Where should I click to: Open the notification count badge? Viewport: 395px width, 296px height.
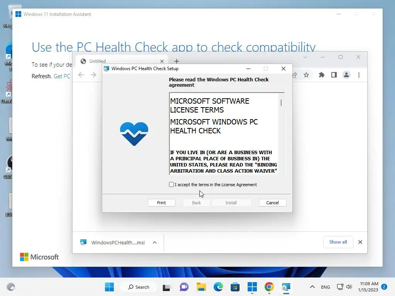384,287
